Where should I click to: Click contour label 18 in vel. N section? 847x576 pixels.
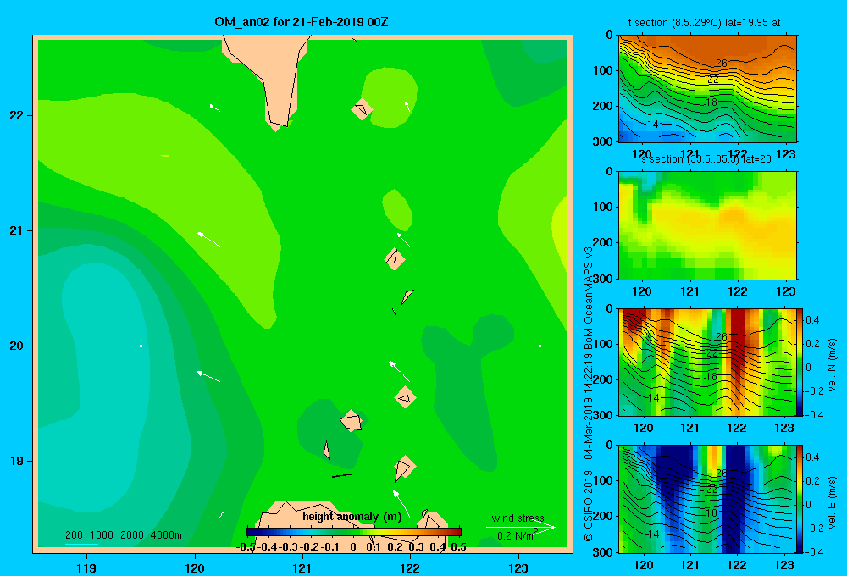tap(711, 377)
